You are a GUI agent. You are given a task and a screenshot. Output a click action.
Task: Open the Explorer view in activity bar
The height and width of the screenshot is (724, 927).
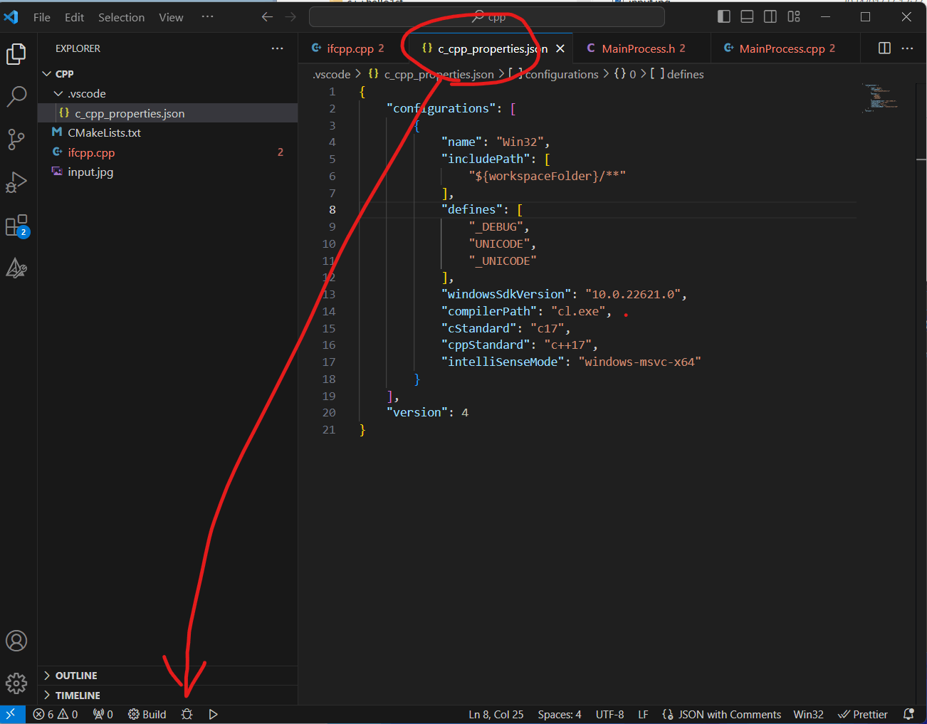(16, 54)
